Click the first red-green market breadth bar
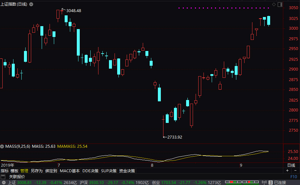The width and height of the screenshot is (300, 185). tap(233, 182)
